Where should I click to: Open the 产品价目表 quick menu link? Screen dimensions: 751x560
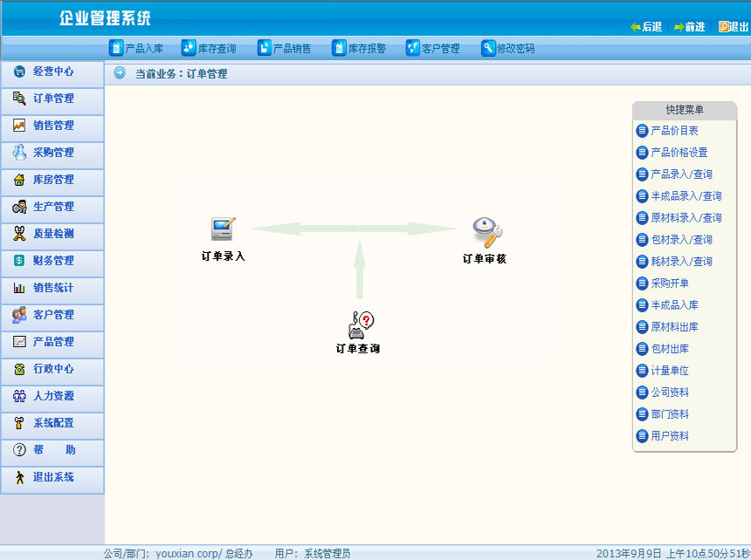click(x=674, y=131)
